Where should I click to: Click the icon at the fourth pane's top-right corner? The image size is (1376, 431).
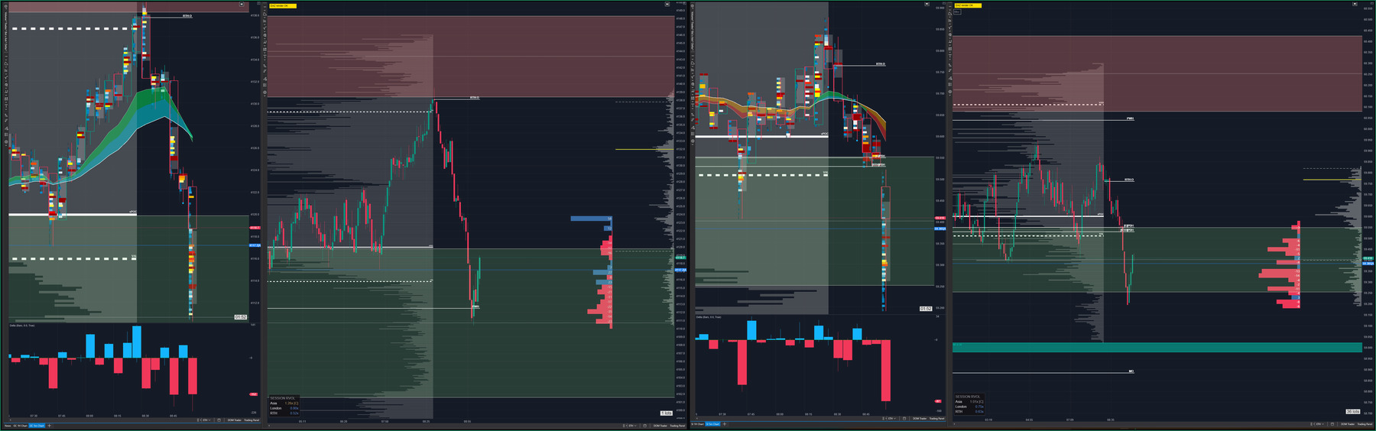[1355, 4]
